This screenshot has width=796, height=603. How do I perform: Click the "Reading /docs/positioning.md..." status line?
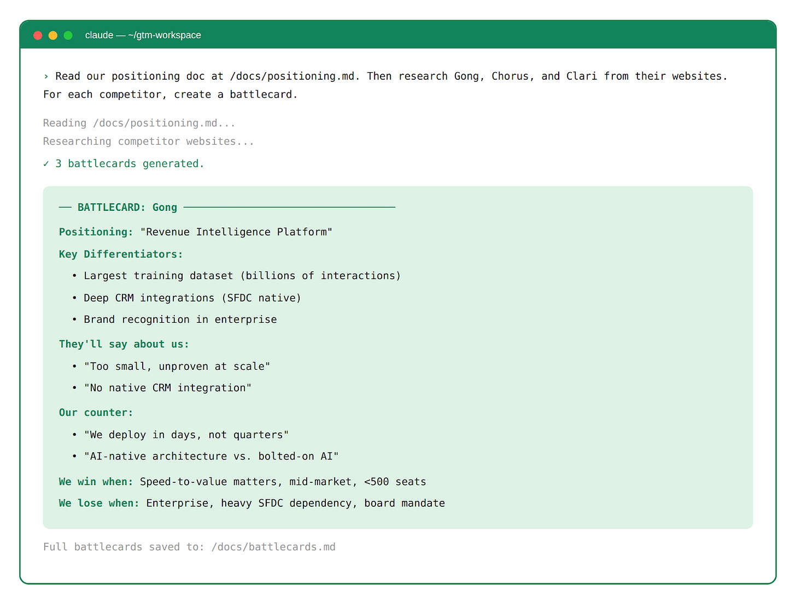[139, 123]
